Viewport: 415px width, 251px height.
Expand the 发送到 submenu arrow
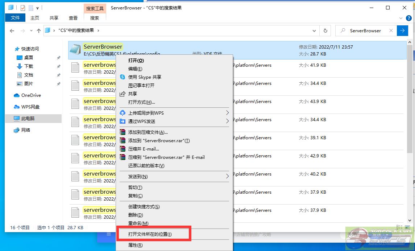[x=227, y=176]
